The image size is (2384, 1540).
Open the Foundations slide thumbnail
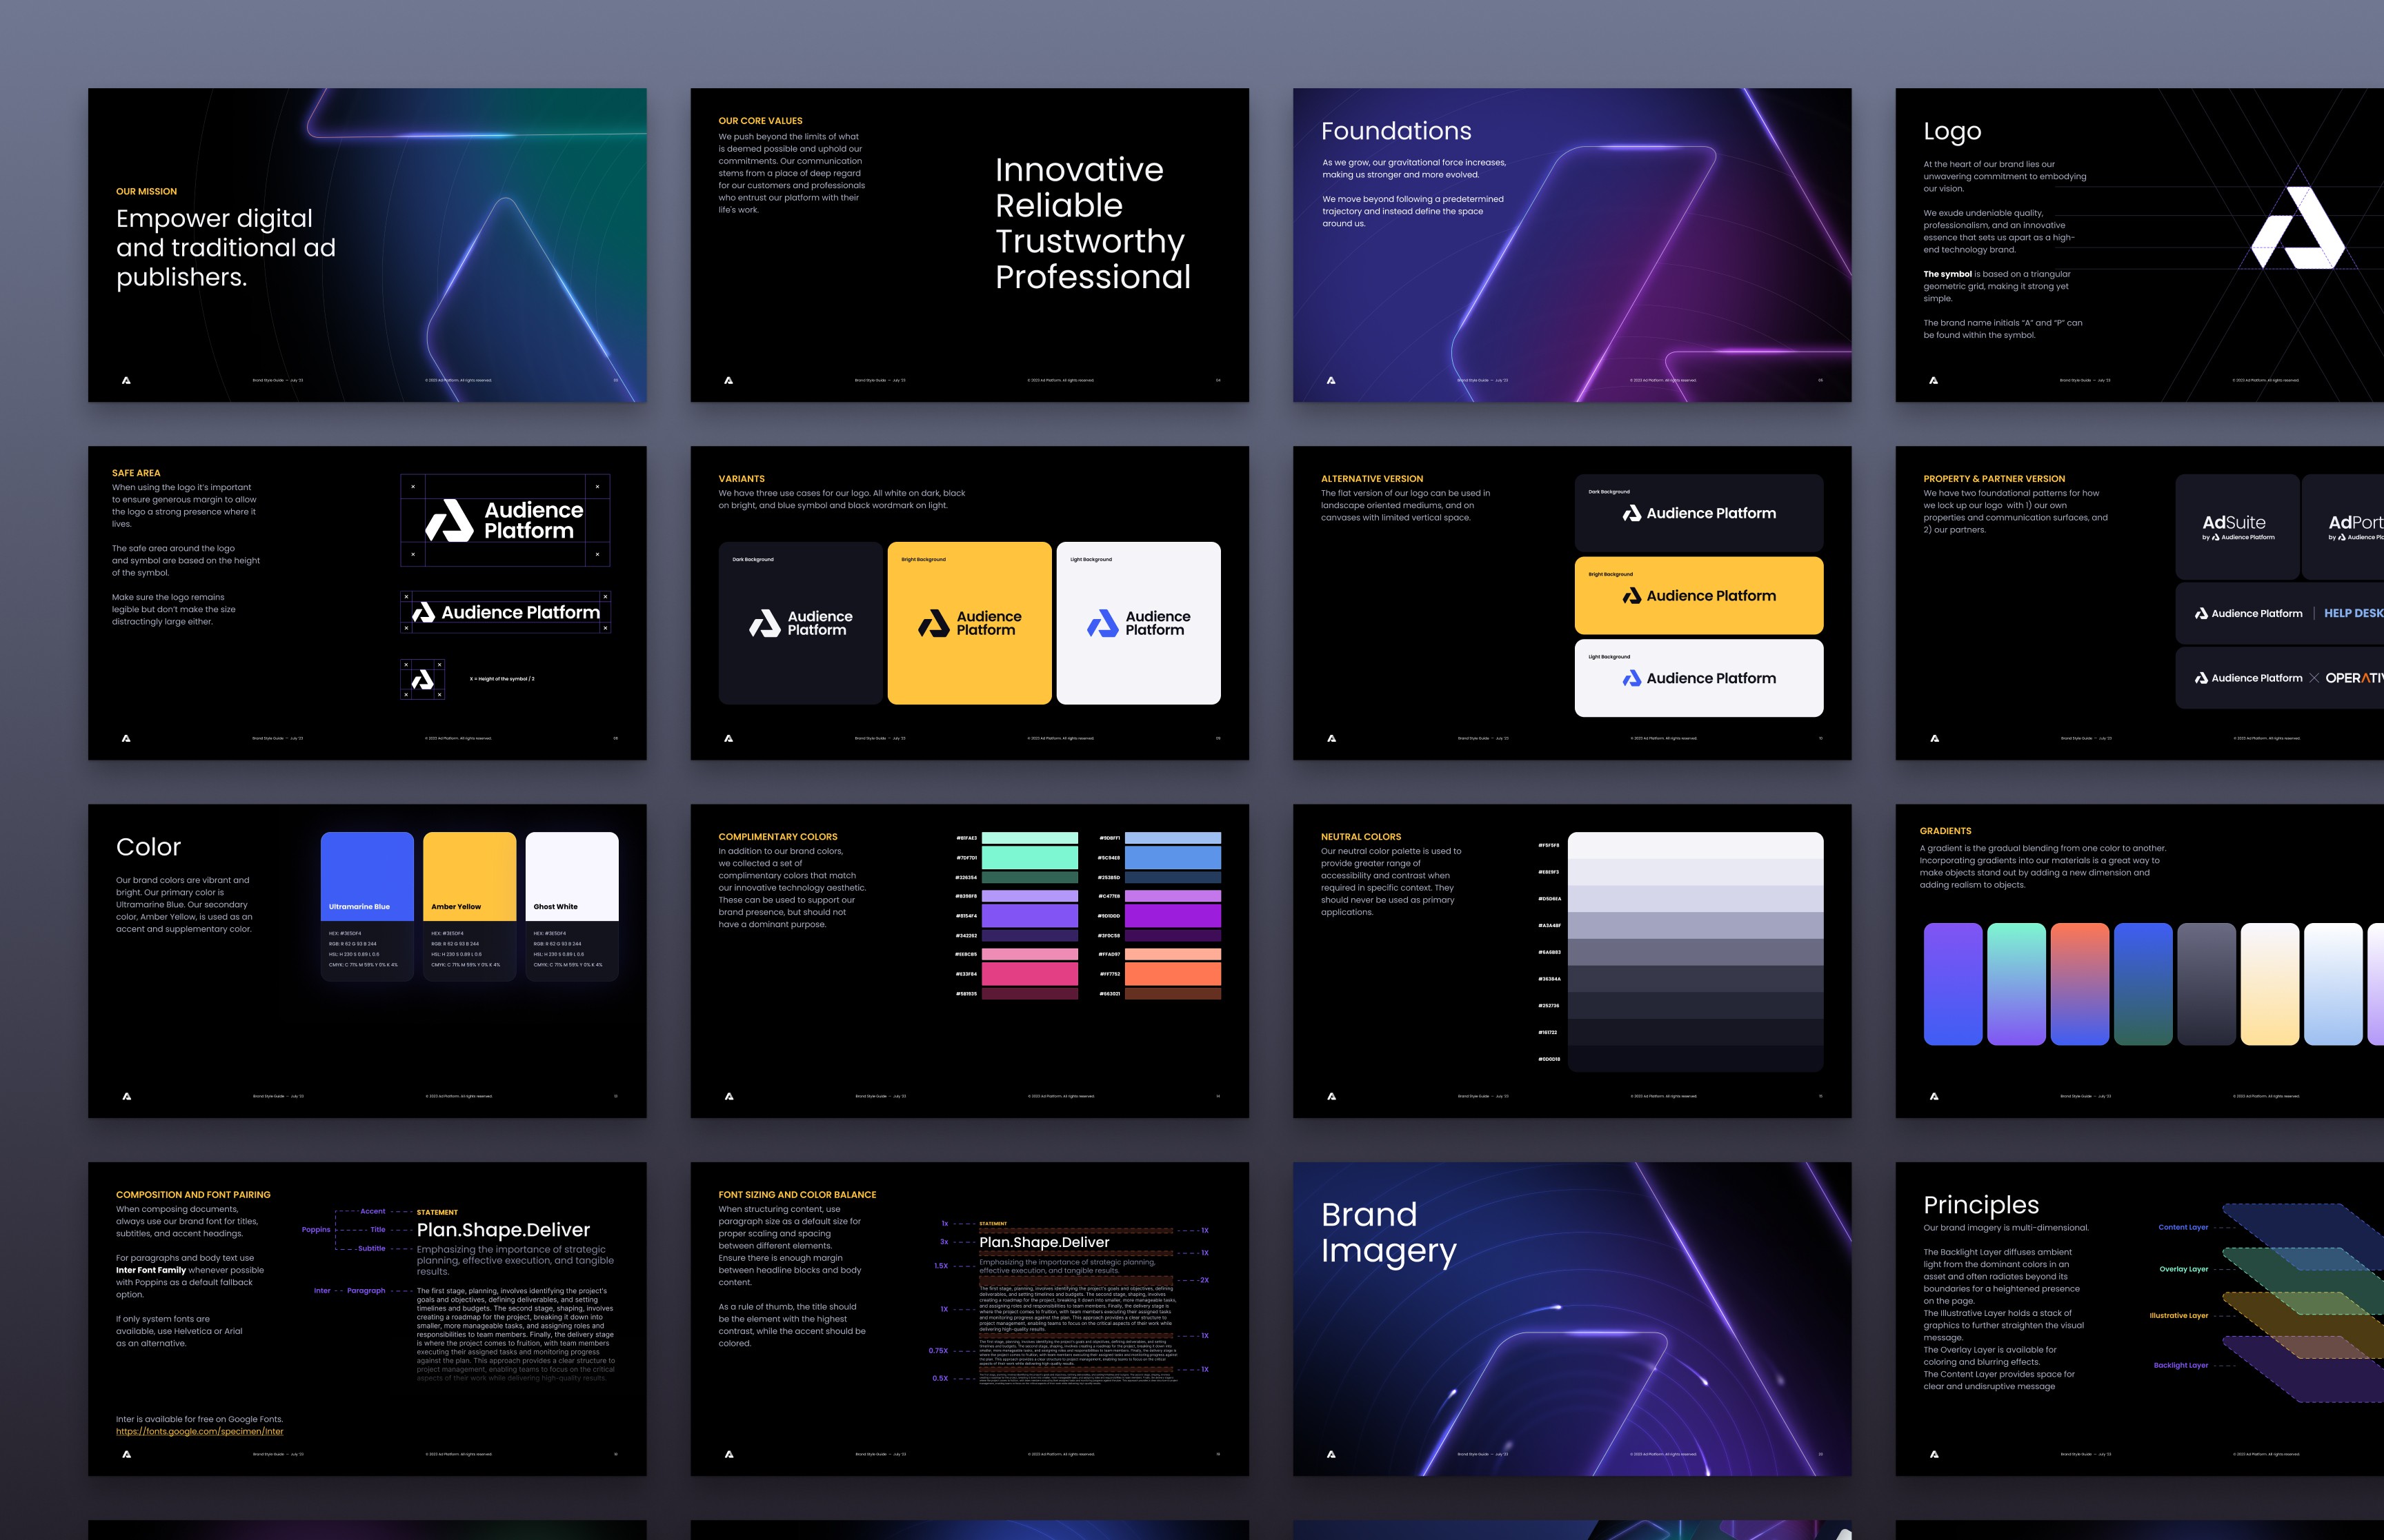pyautogui.click(x=1571, y=245)
